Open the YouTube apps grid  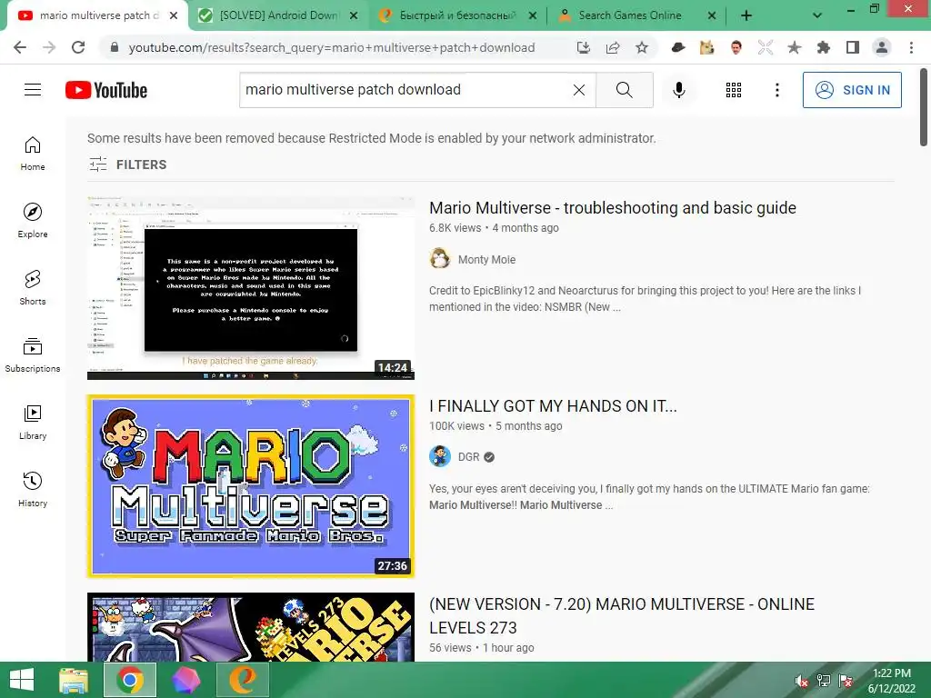(734, 90)
